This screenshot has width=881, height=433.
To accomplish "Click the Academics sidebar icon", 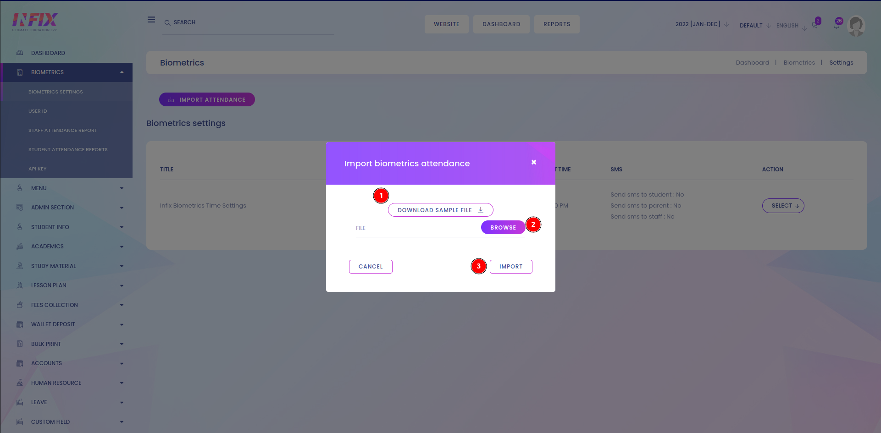I will point(20,247).
